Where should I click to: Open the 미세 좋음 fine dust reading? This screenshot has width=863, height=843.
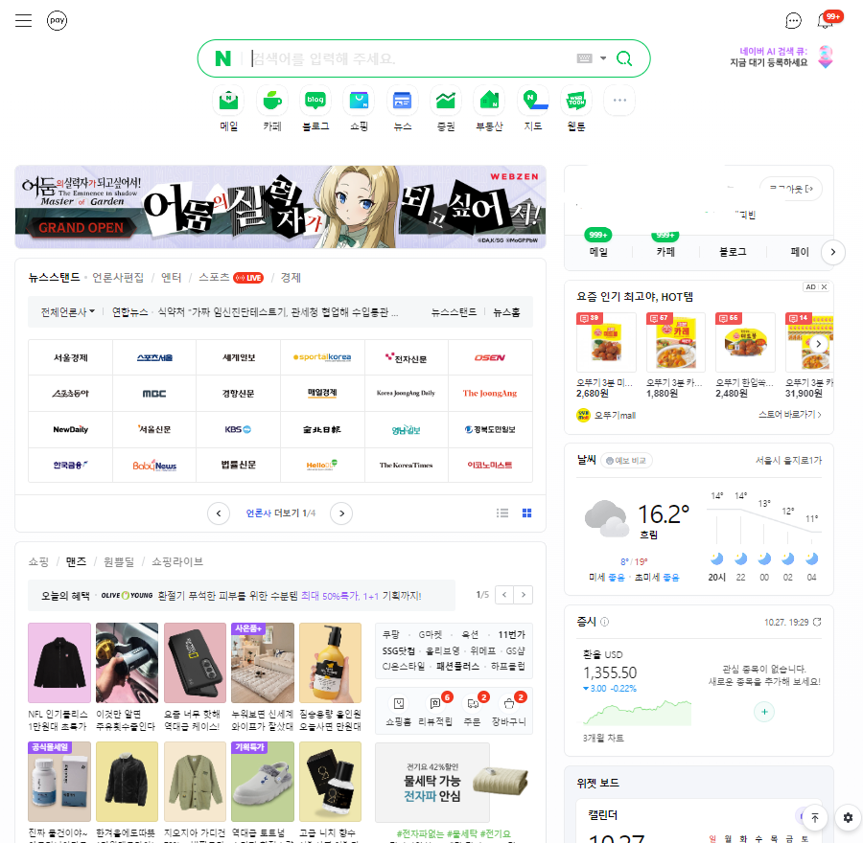(607, 578)
